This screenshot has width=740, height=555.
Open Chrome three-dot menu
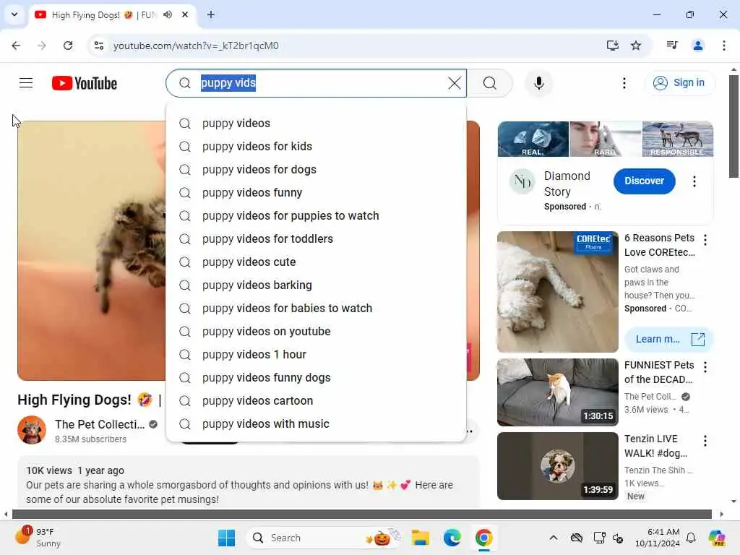[x=723, y=46]
